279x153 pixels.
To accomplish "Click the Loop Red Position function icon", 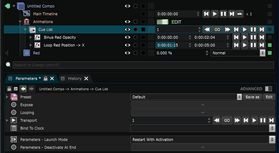I will (x=37, y=45).
